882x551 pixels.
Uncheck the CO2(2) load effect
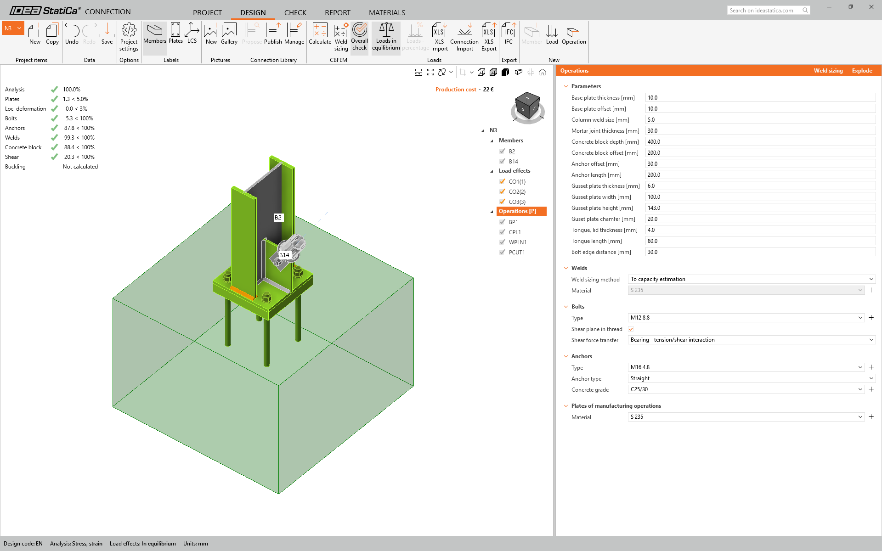(x=502, y=191)
